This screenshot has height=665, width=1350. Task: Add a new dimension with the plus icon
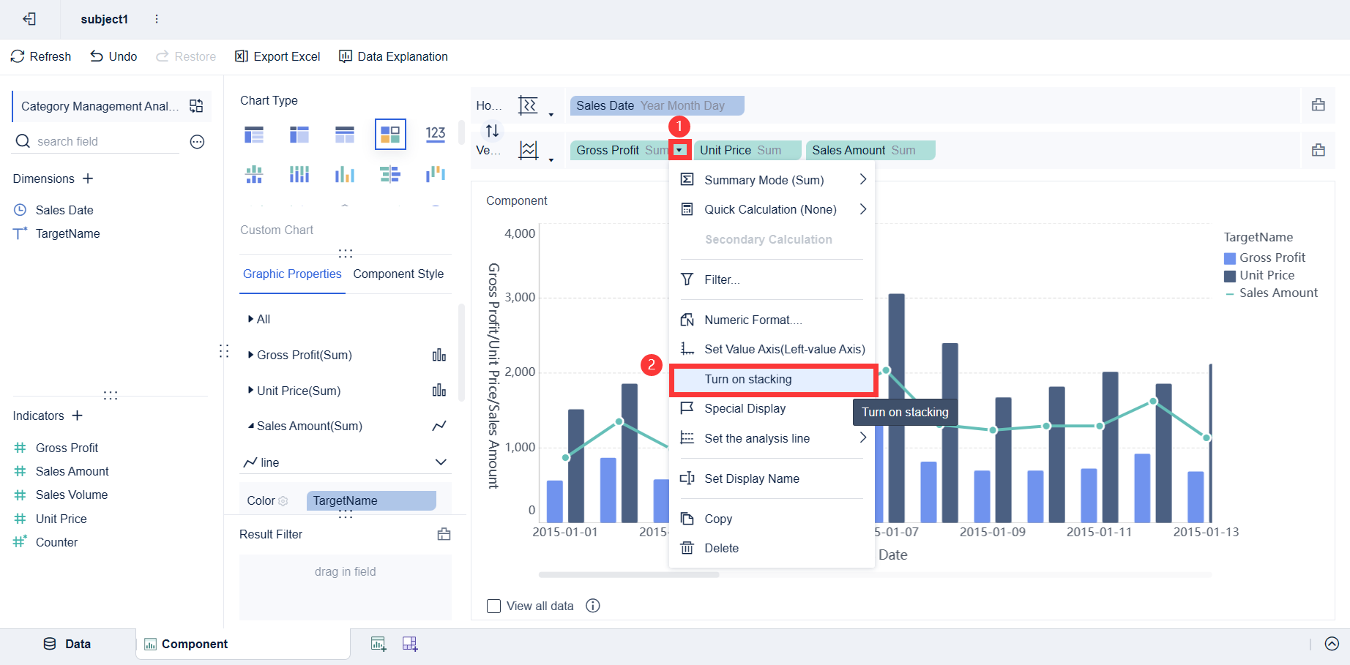pos(88,179)
